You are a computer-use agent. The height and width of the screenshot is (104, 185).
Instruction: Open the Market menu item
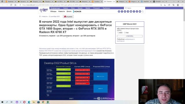(88, 8)
